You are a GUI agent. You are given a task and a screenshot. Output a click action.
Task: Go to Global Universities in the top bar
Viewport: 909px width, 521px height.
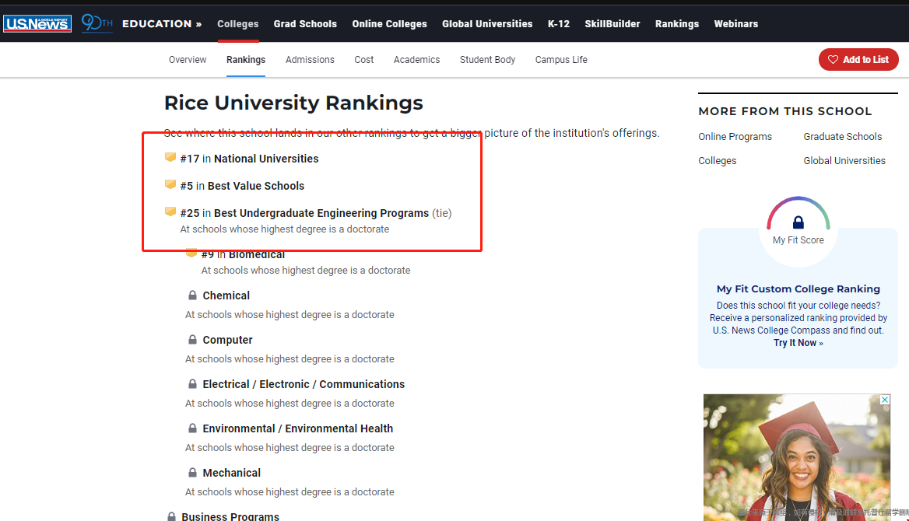(487, 24)
